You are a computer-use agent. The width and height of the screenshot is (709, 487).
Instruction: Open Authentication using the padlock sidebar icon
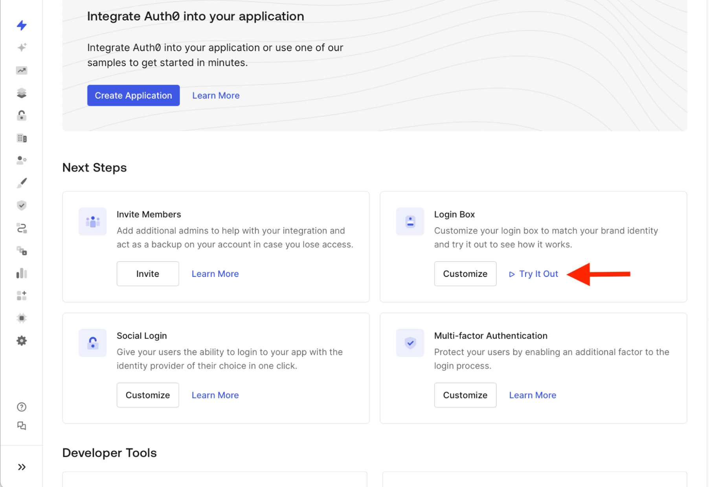click(x=22, y=115)
